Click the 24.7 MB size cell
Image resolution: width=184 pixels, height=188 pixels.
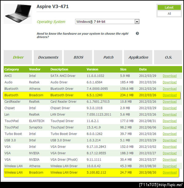pyautogui.click(x=126, y=173)
